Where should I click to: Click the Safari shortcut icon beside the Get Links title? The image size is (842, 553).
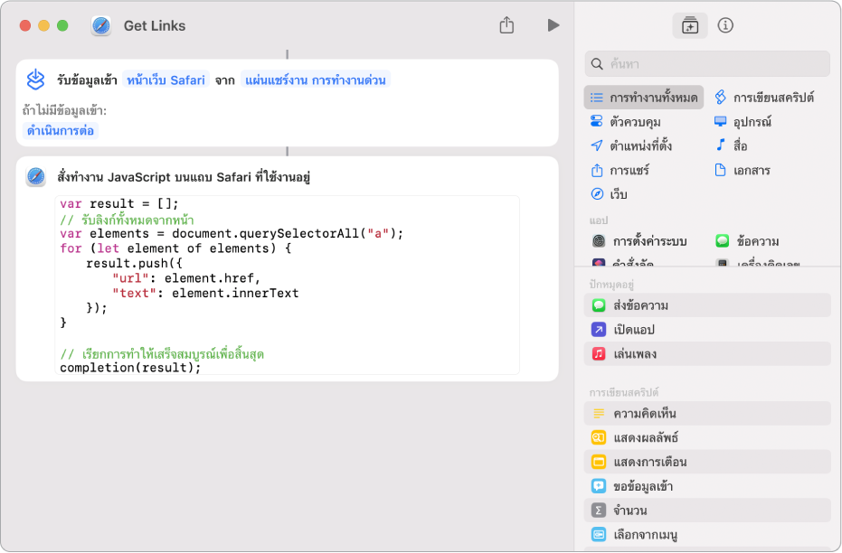pyautogui.click(x=101, y=25)
